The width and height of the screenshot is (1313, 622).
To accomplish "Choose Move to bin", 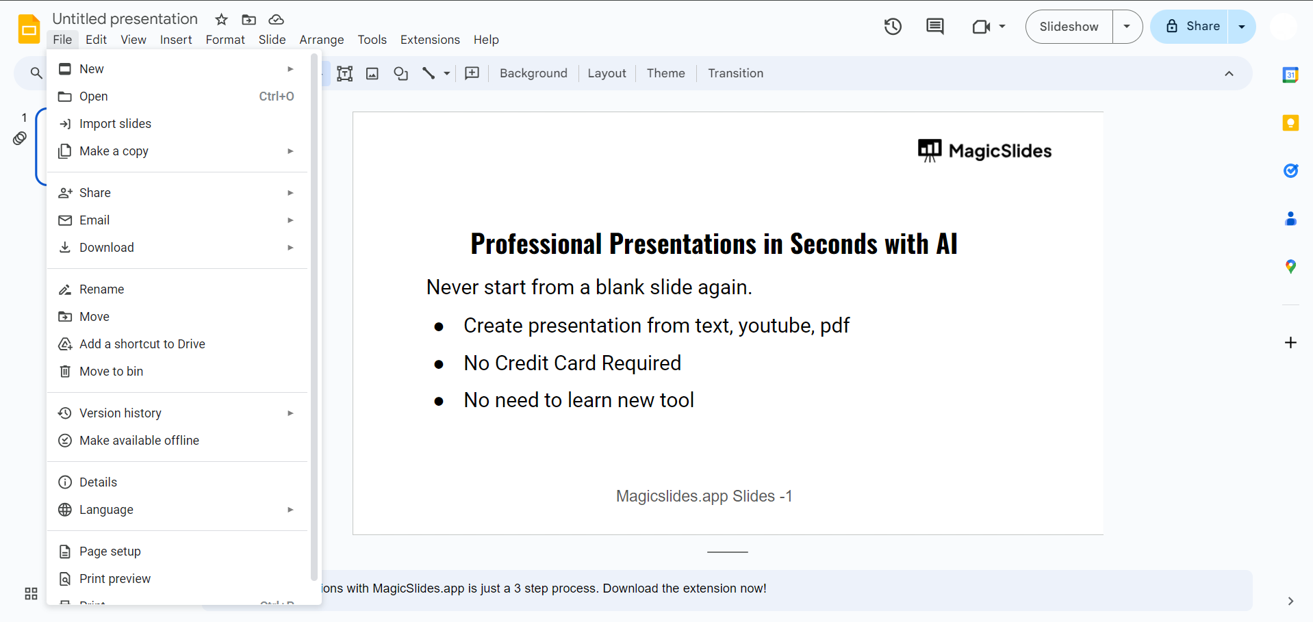I will click(x=177, y=372).
